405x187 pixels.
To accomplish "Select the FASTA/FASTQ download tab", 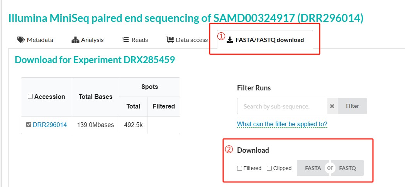I will 265,40.
